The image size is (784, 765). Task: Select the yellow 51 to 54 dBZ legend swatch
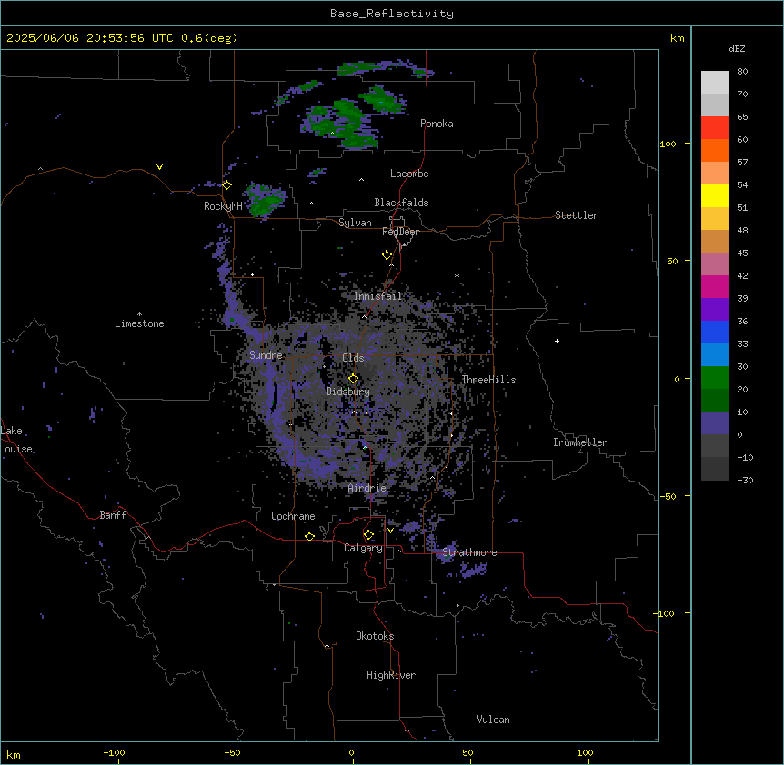(x=715, y=195)
